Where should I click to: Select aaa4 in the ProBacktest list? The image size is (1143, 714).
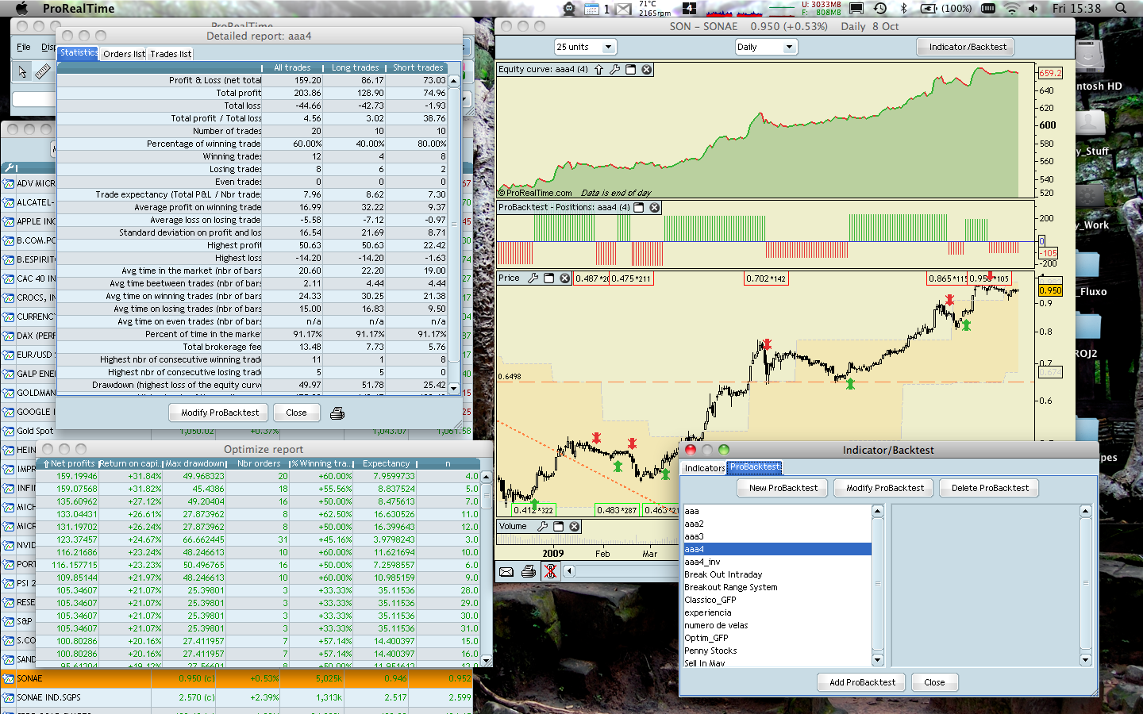point(777,549)
